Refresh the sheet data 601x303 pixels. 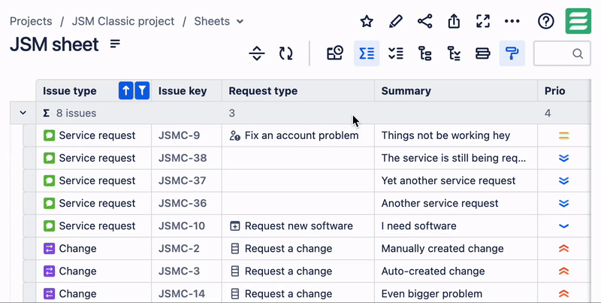pyautogui.click(x=286, y=53)
